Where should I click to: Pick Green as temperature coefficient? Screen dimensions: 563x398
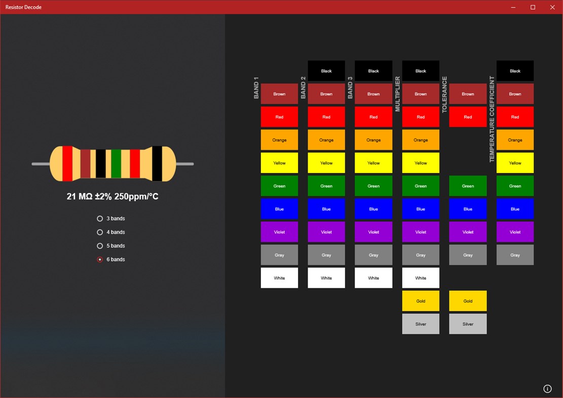coord(515,186)
